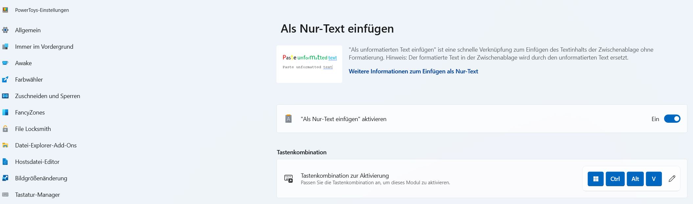693x204 pixels.
Task: Open Datei-Explorer-Add-Ons settings
Action: point(46,145)
